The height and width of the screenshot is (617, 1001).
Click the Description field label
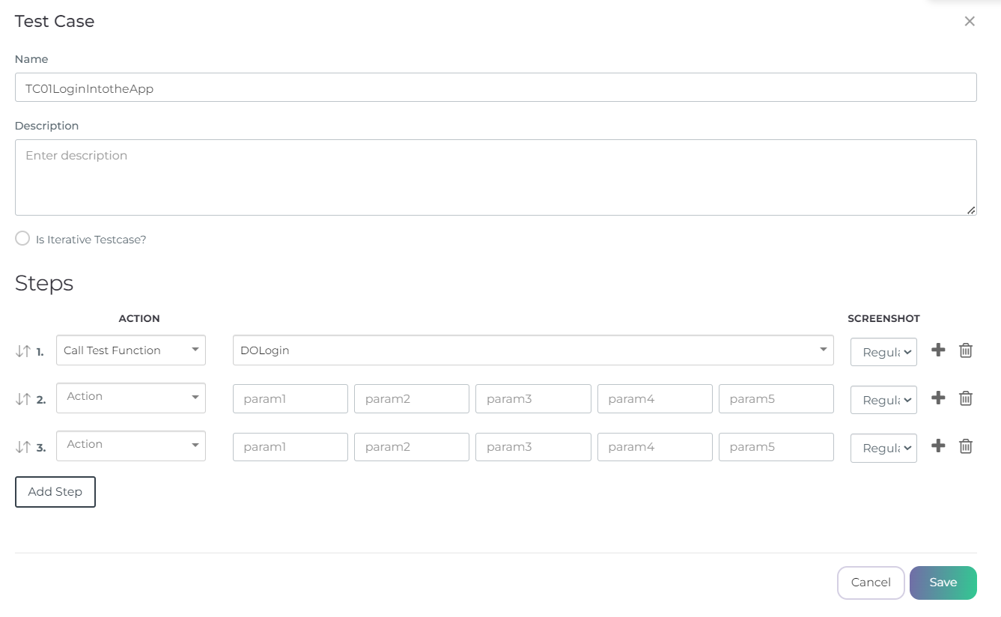(46, 126)
